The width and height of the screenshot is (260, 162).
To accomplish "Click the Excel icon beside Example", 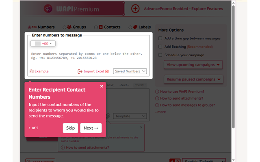I will pyautogui.click(x=31, y=71).
